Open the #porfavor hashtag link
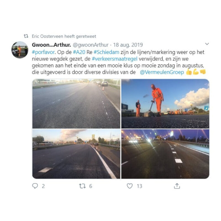The height and width of the screenshot is (221, 221). pyautogui.click(x=43, y=52)
